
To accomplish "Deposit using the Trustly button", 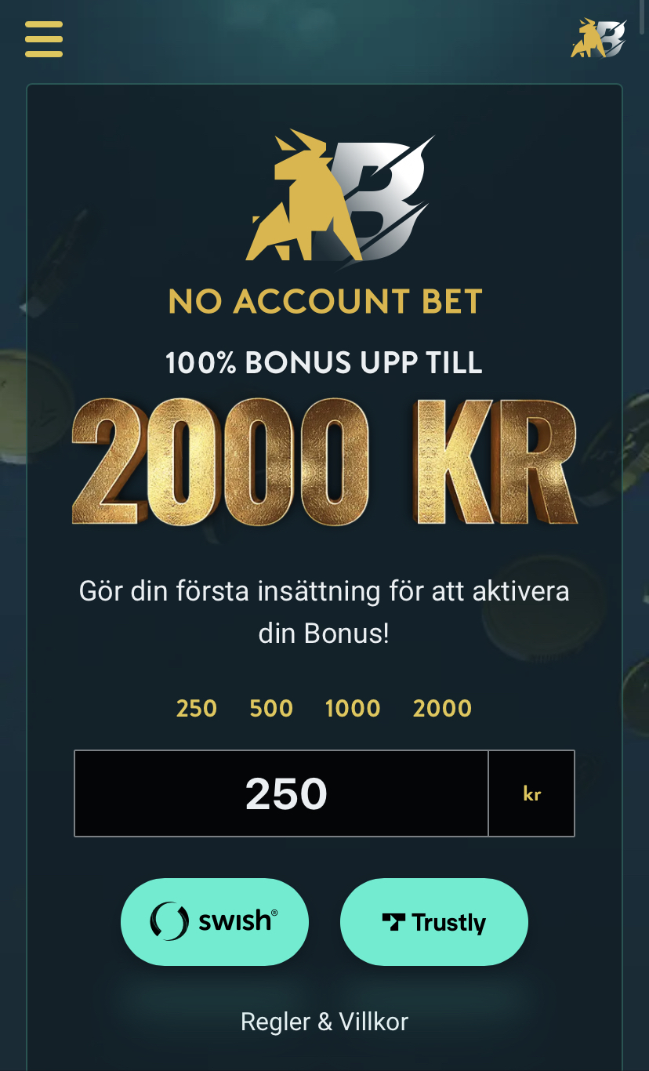I will (434, 922).
